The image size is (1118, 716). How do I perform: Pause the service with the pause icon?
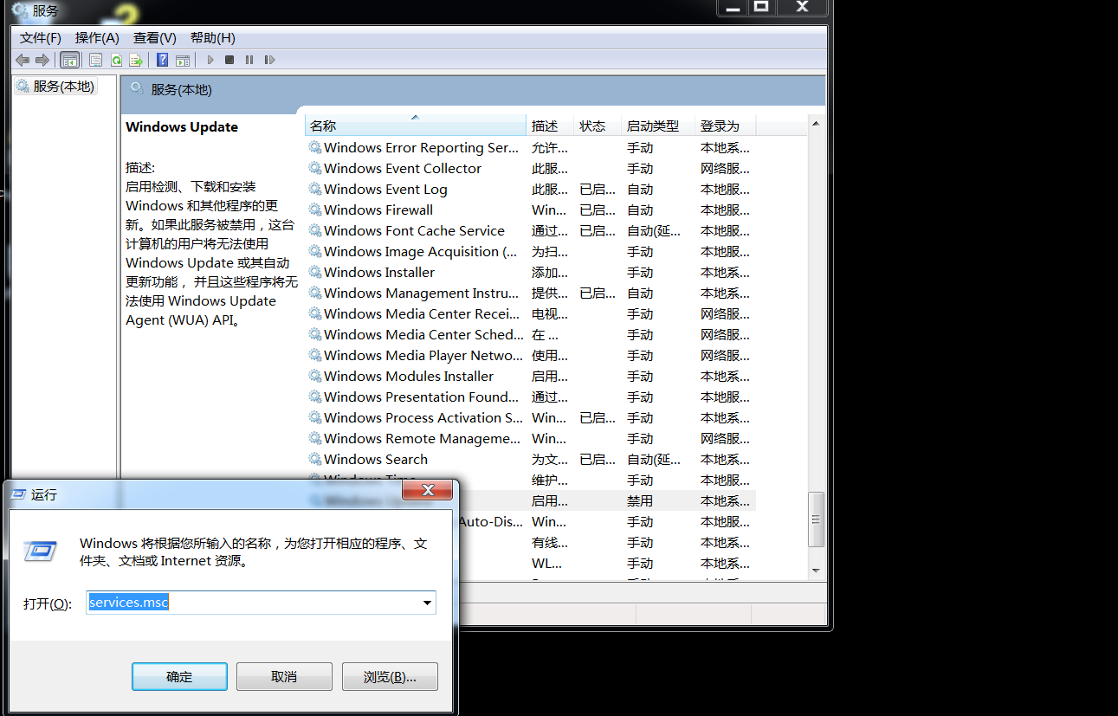(249, 60)
